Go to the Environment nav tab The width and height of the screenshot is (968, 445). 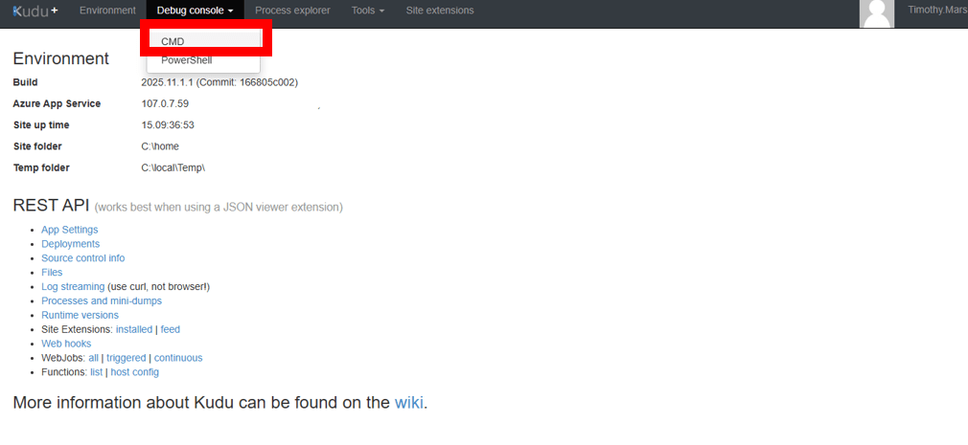pos(107,11)
